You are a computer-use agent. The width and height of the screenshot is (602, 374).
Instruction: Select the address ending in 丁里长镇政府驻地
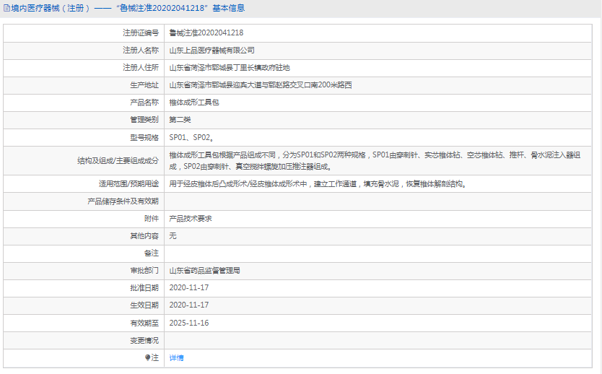(230, 68)
